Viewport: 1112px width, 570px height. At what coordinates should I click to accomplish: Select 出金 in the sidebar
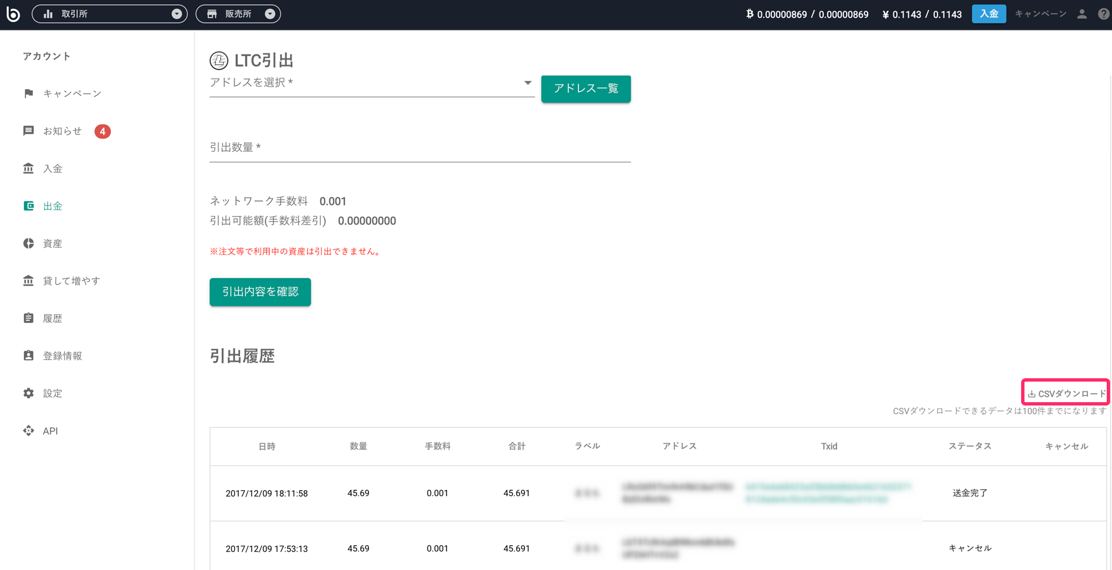pos(53,206)
